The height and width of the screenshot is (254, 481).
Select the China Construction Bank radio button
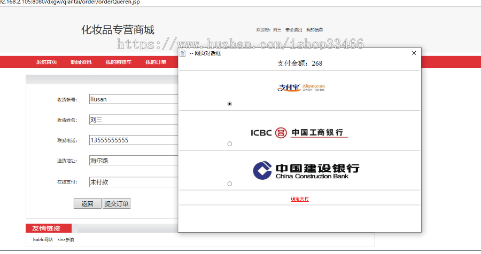tap(229, 184)
